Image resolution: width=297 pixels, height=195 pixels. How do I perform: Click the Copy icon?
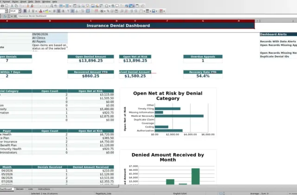[16, 6]
